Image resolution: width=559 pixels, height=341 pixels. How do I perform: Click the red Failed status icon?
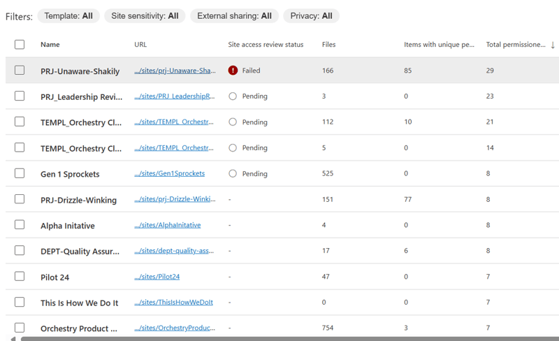pyautogui.click(x=233, y=71)
